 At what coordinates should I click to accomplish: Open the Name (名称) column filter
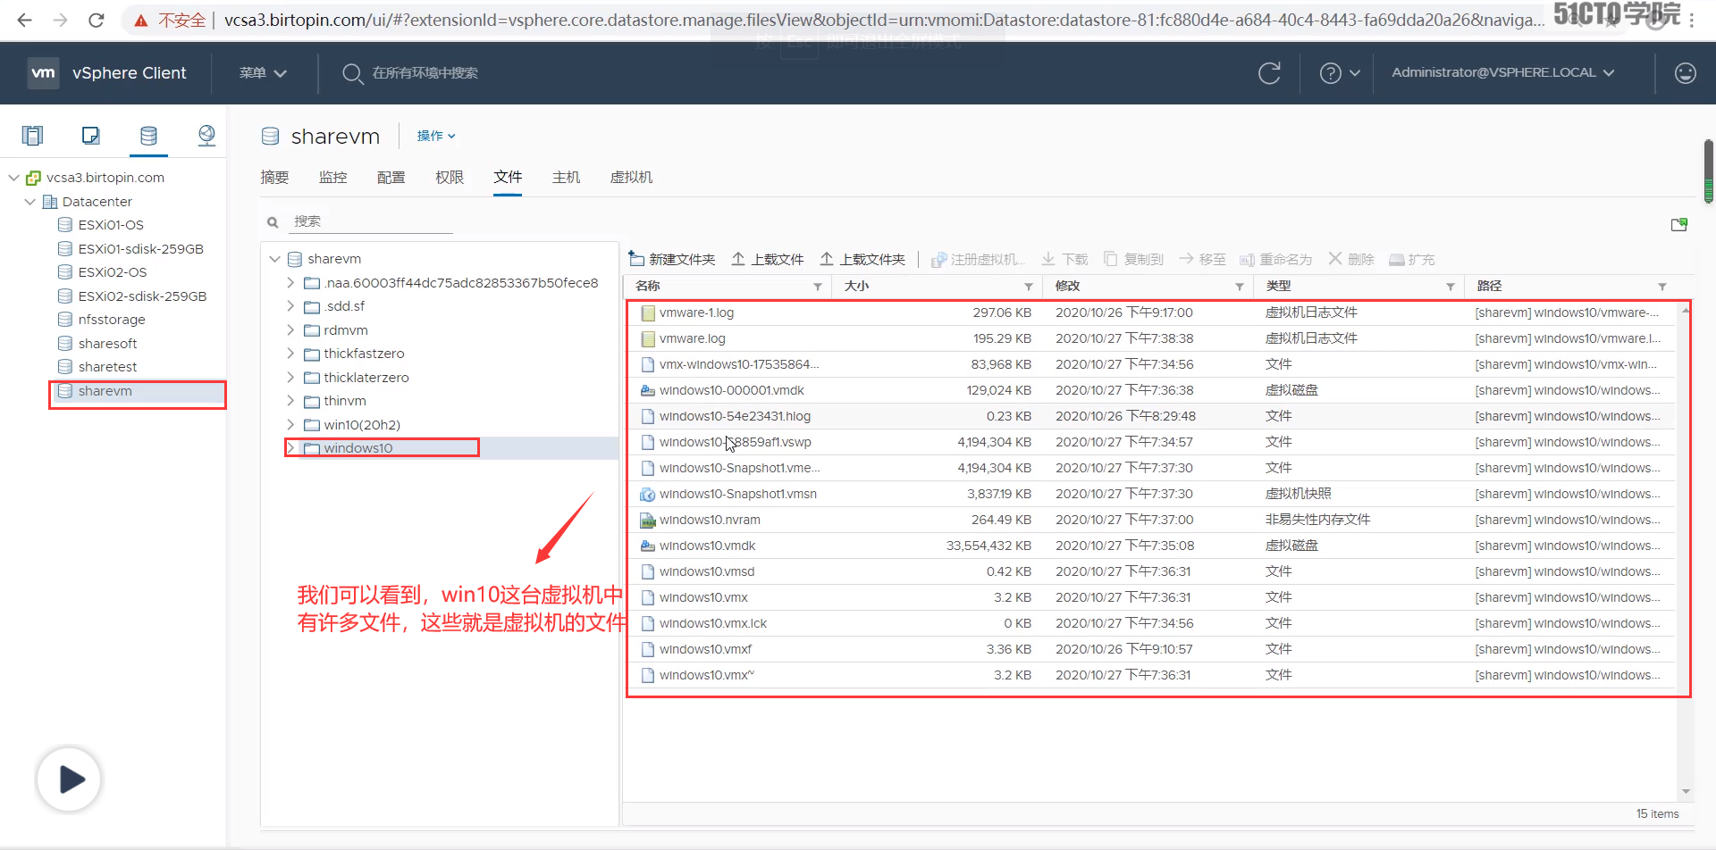(817, 287)
